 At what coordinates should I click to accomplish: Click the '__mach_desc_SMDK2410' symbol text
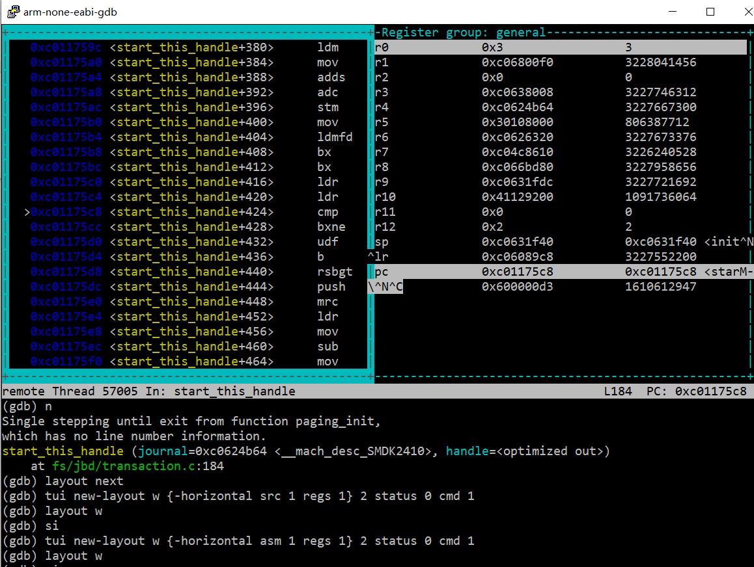[x=353, y=451]
